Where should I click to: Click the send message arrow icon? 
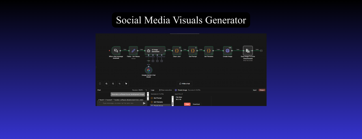(x=144, y=103)
